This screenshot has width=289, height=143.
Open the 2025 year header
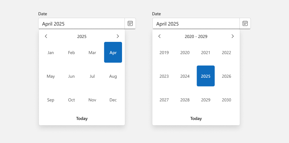pyautogui.click(x=82, y=36)
